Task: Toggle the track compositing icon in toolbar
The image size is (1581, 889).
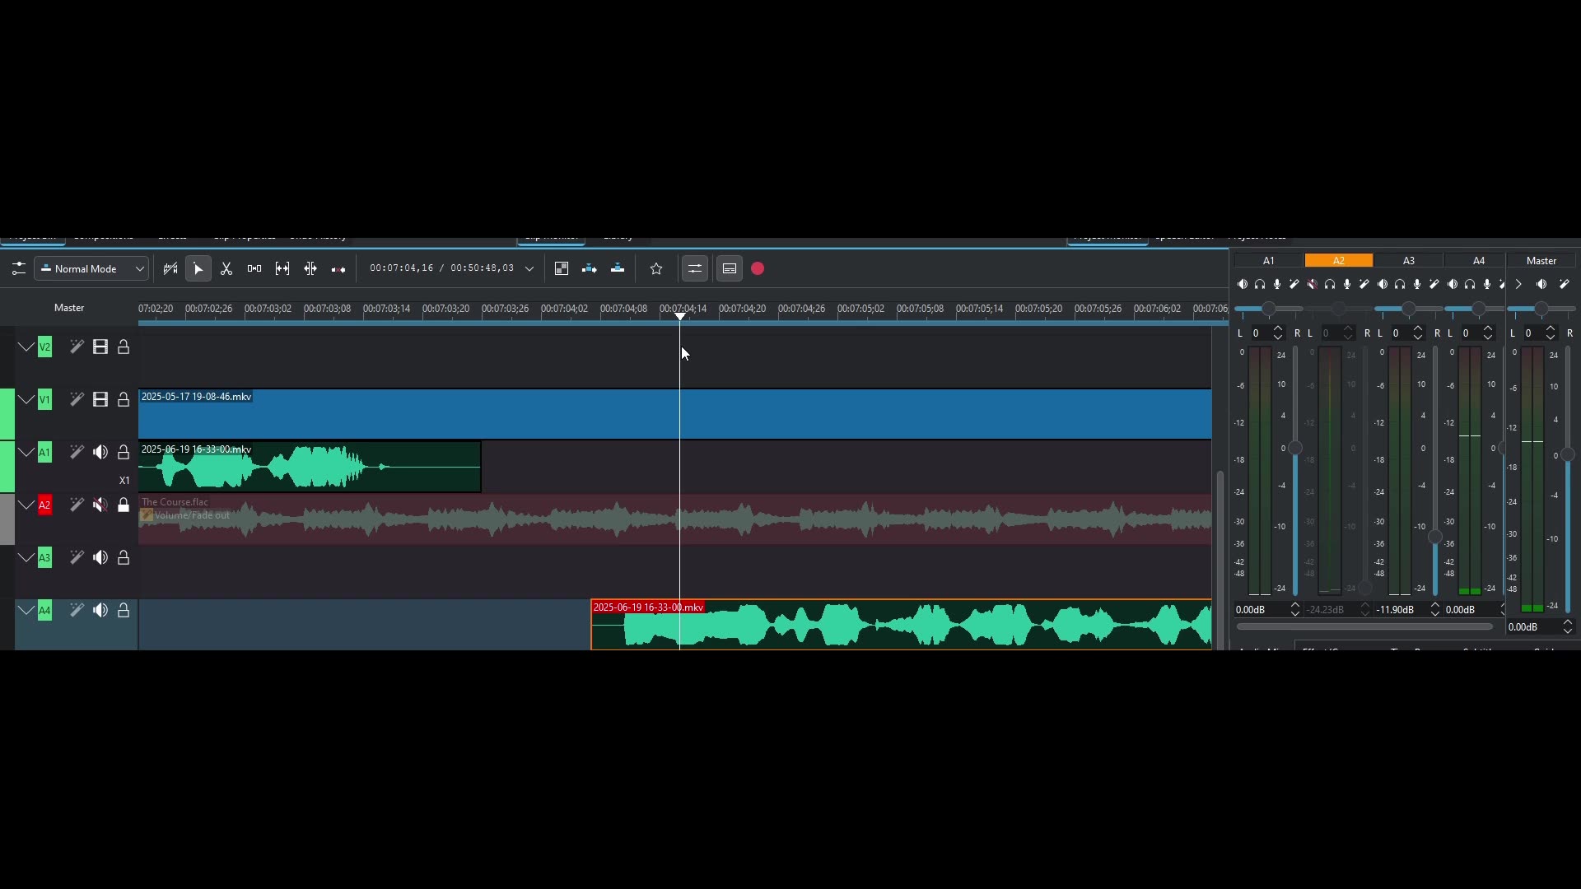Action: pyautogui.click(x=170, y=268)
